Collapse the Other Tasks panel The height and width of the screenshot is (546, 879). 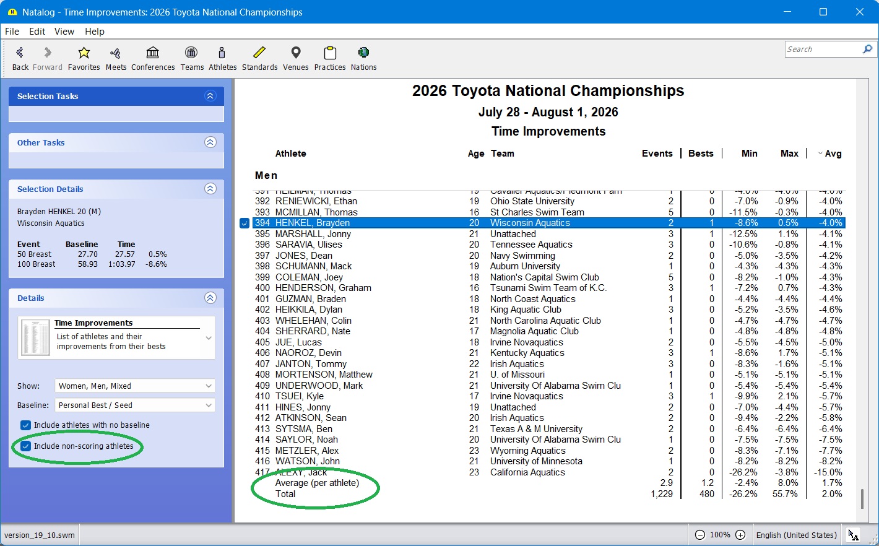click(x=210, y=142)
